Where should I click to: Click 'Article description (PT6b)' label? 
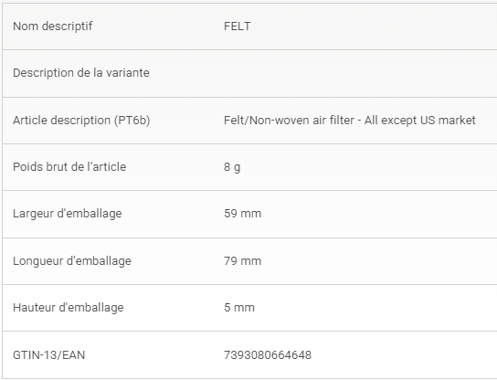click(81, 121)
